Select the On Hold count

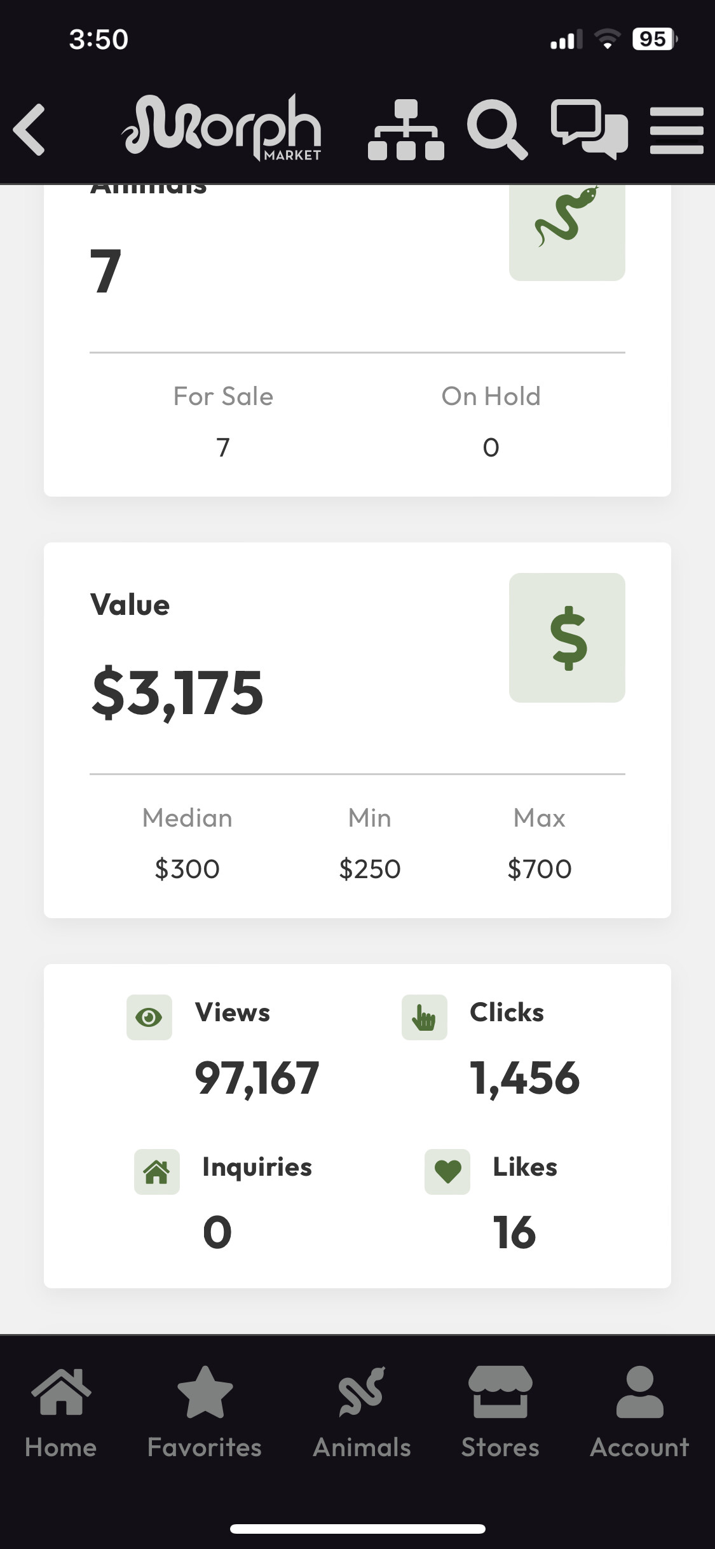point(491,448)
